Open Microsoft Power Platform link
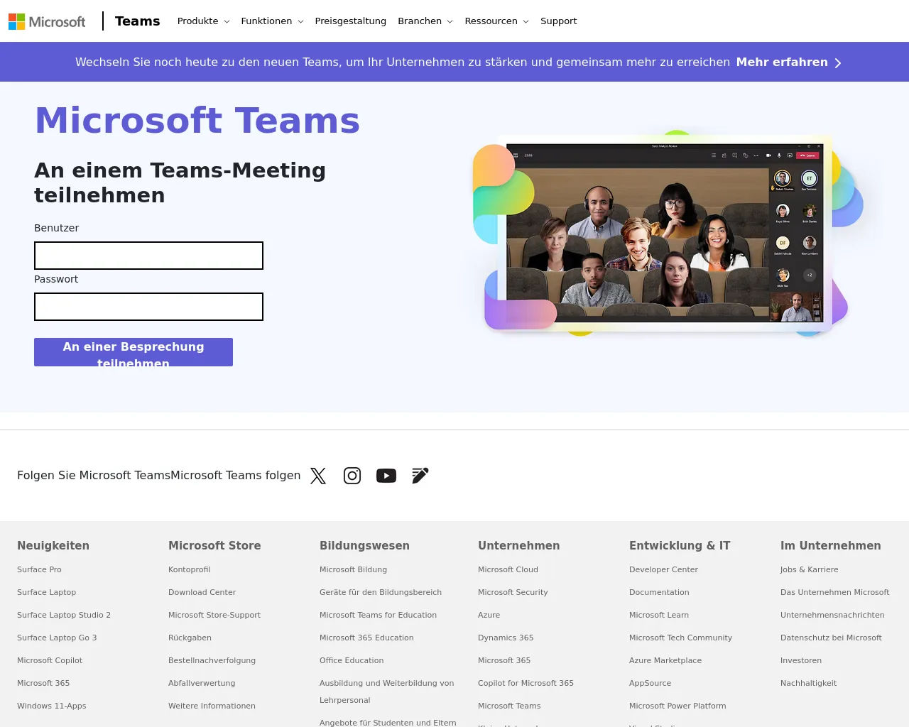This screenshot has height=727, width=909. [677, 706]
